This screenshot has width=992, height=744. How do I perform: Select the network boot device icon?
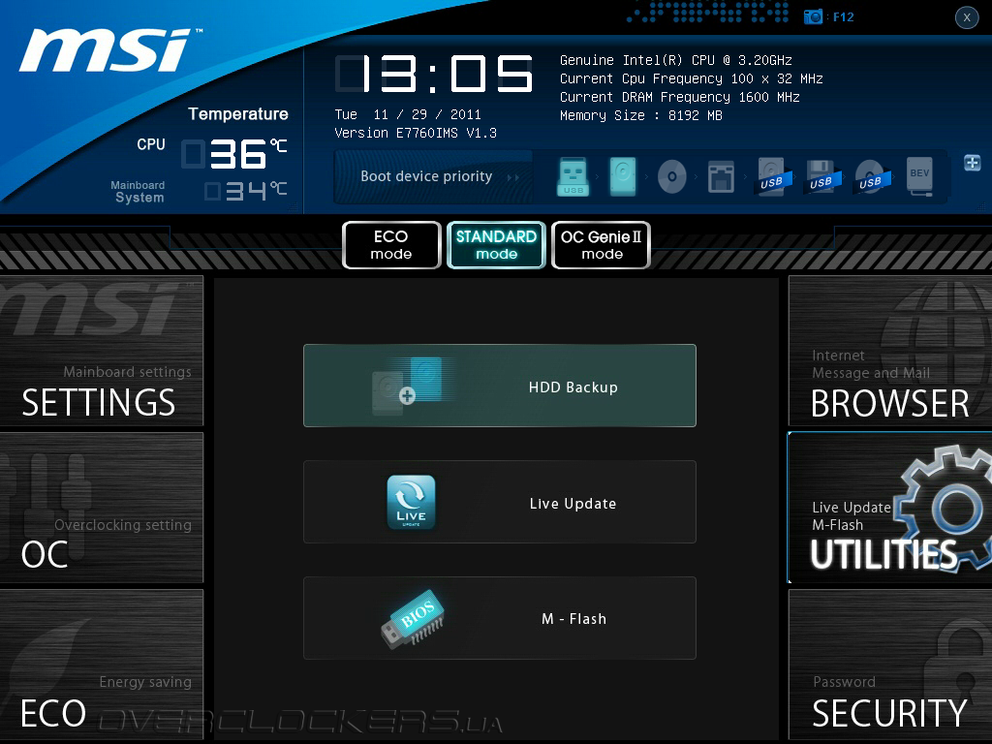tap(721, 176)
